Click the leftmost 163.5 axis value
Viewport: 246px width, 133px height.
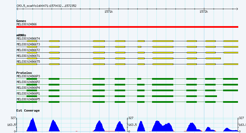pos(11,125)
